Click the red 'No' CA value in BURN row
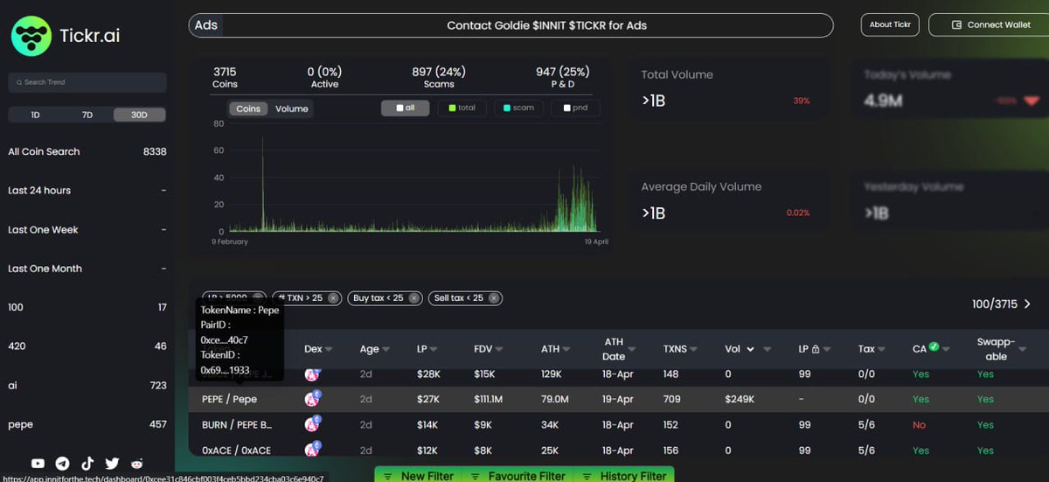Viewport: 1049px width, 482px height. click(919, 424)
